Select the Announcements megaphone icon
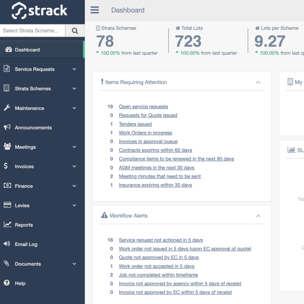 tap(7, 127)
